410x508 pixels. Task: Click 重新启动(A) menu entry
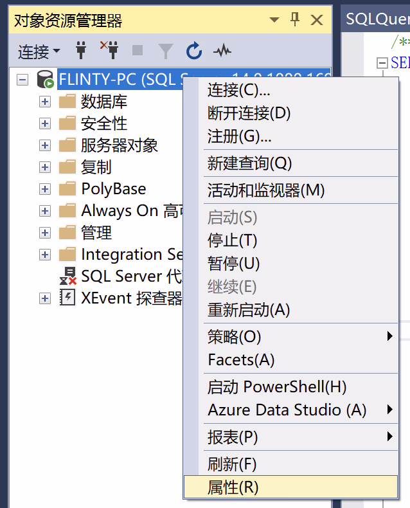(x=249, y=310)
